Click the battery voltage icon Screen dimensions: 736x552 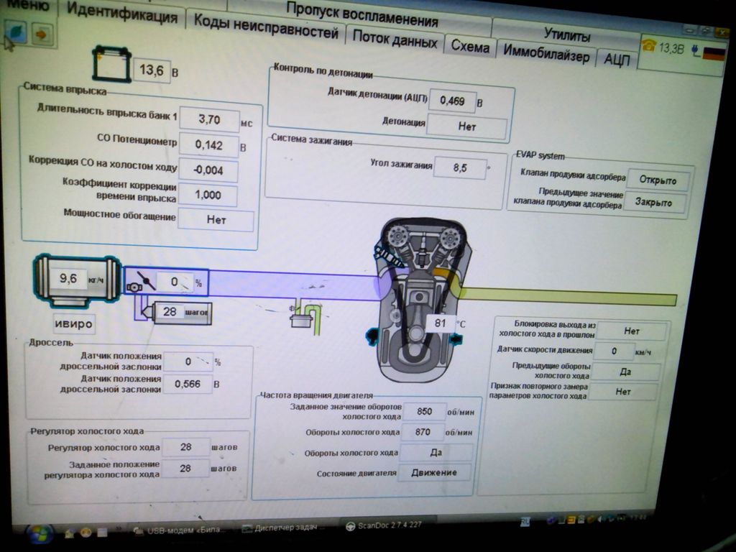click(111, 63)
